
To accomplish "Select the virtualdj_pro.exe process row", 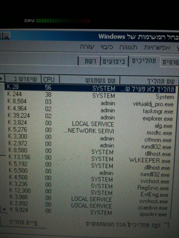I will [x=90, y=103].
